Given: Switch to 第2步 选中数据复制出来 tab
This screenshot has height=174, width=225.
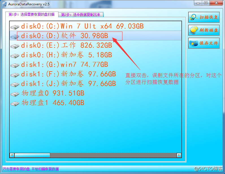Looking at the screenshot, I should (x=81, y=15).
